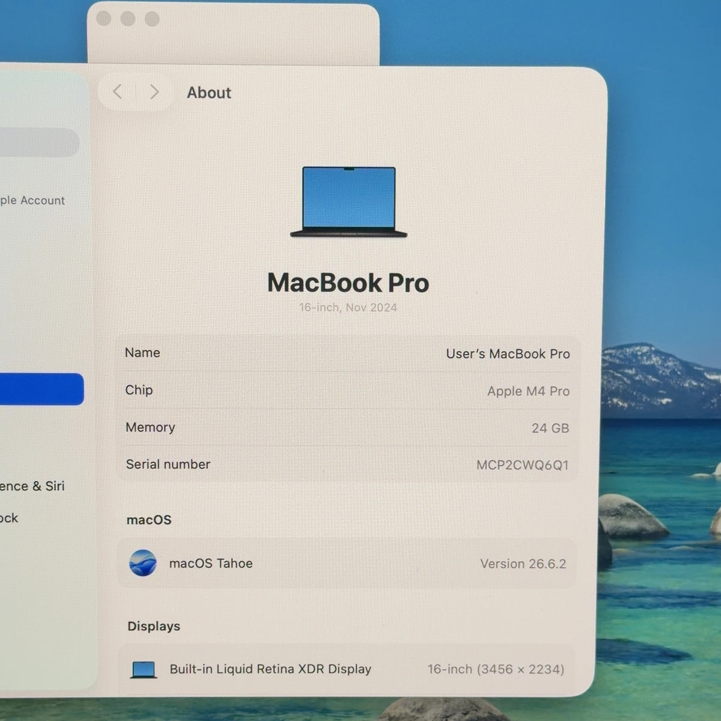This screenshot has height=721, width=721.
Task: Click the "MacBook Pro" heading
Action: point(348,283)
